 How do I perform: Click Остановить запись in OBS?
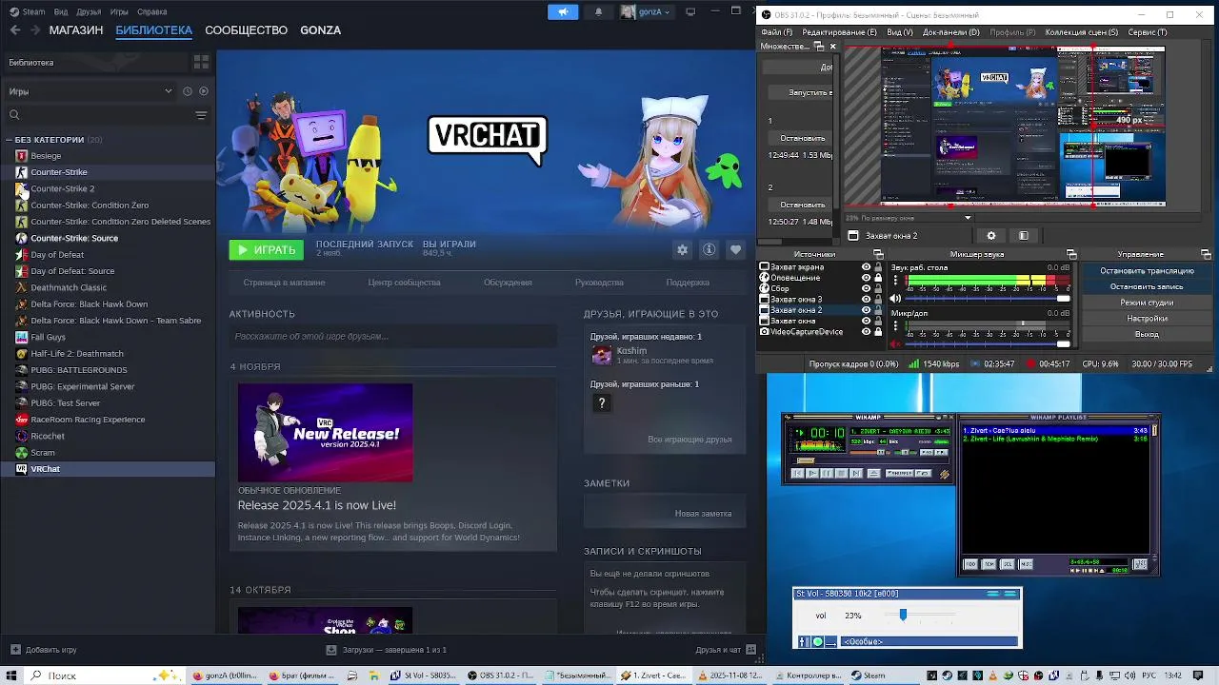1147,286
